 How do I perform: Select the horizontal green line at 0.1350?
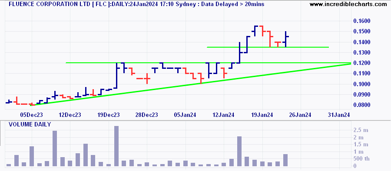268,47
